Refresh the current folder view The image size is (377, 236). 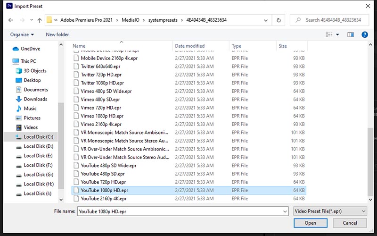(x=279, y=20)
